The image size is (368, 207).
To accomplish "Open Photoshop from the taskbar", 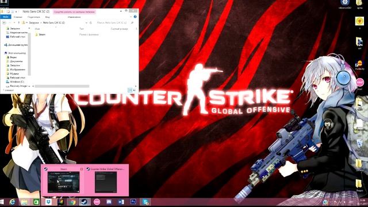I will pos(133,202).
